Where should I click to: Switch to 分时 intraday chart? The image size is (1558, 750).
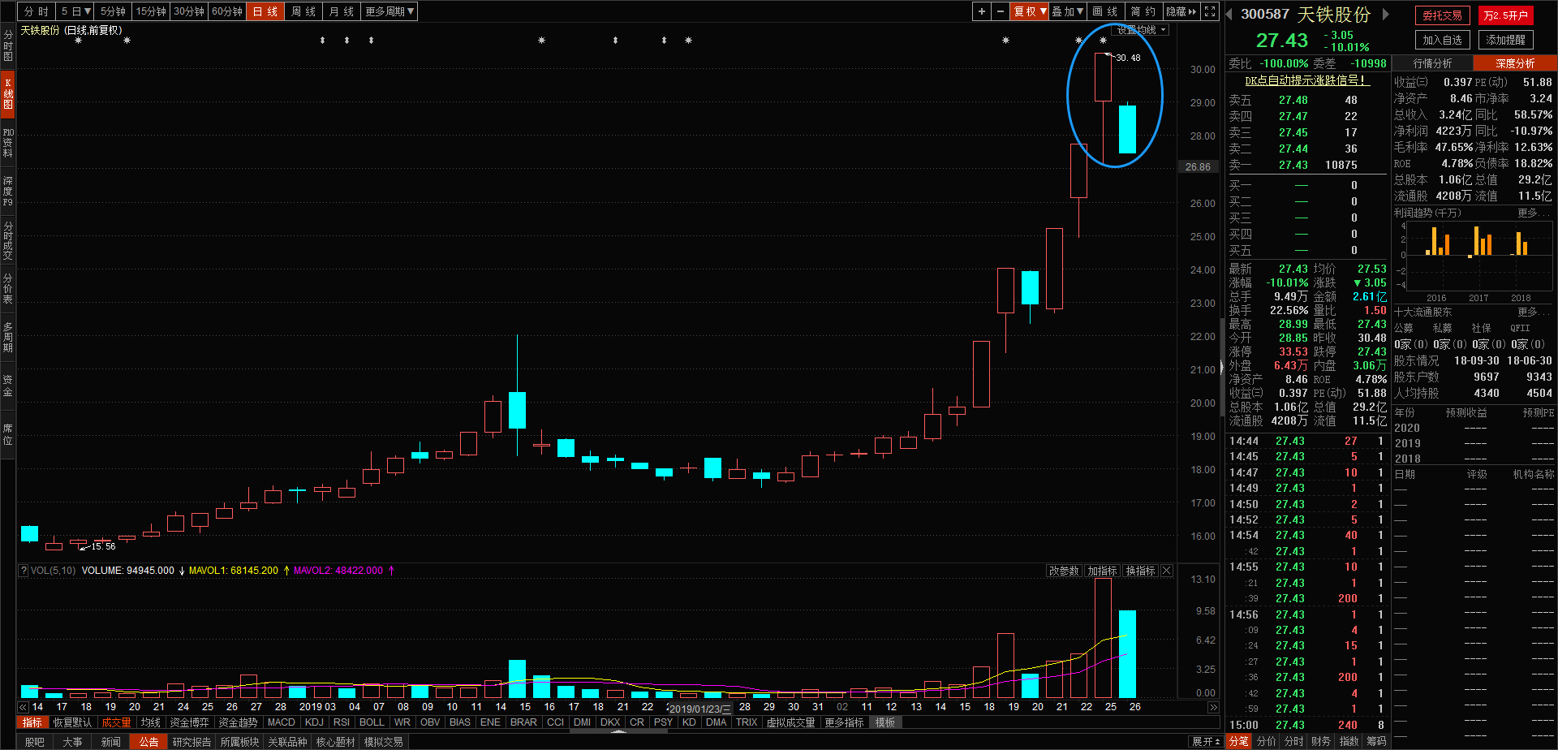tap(37, 11)
